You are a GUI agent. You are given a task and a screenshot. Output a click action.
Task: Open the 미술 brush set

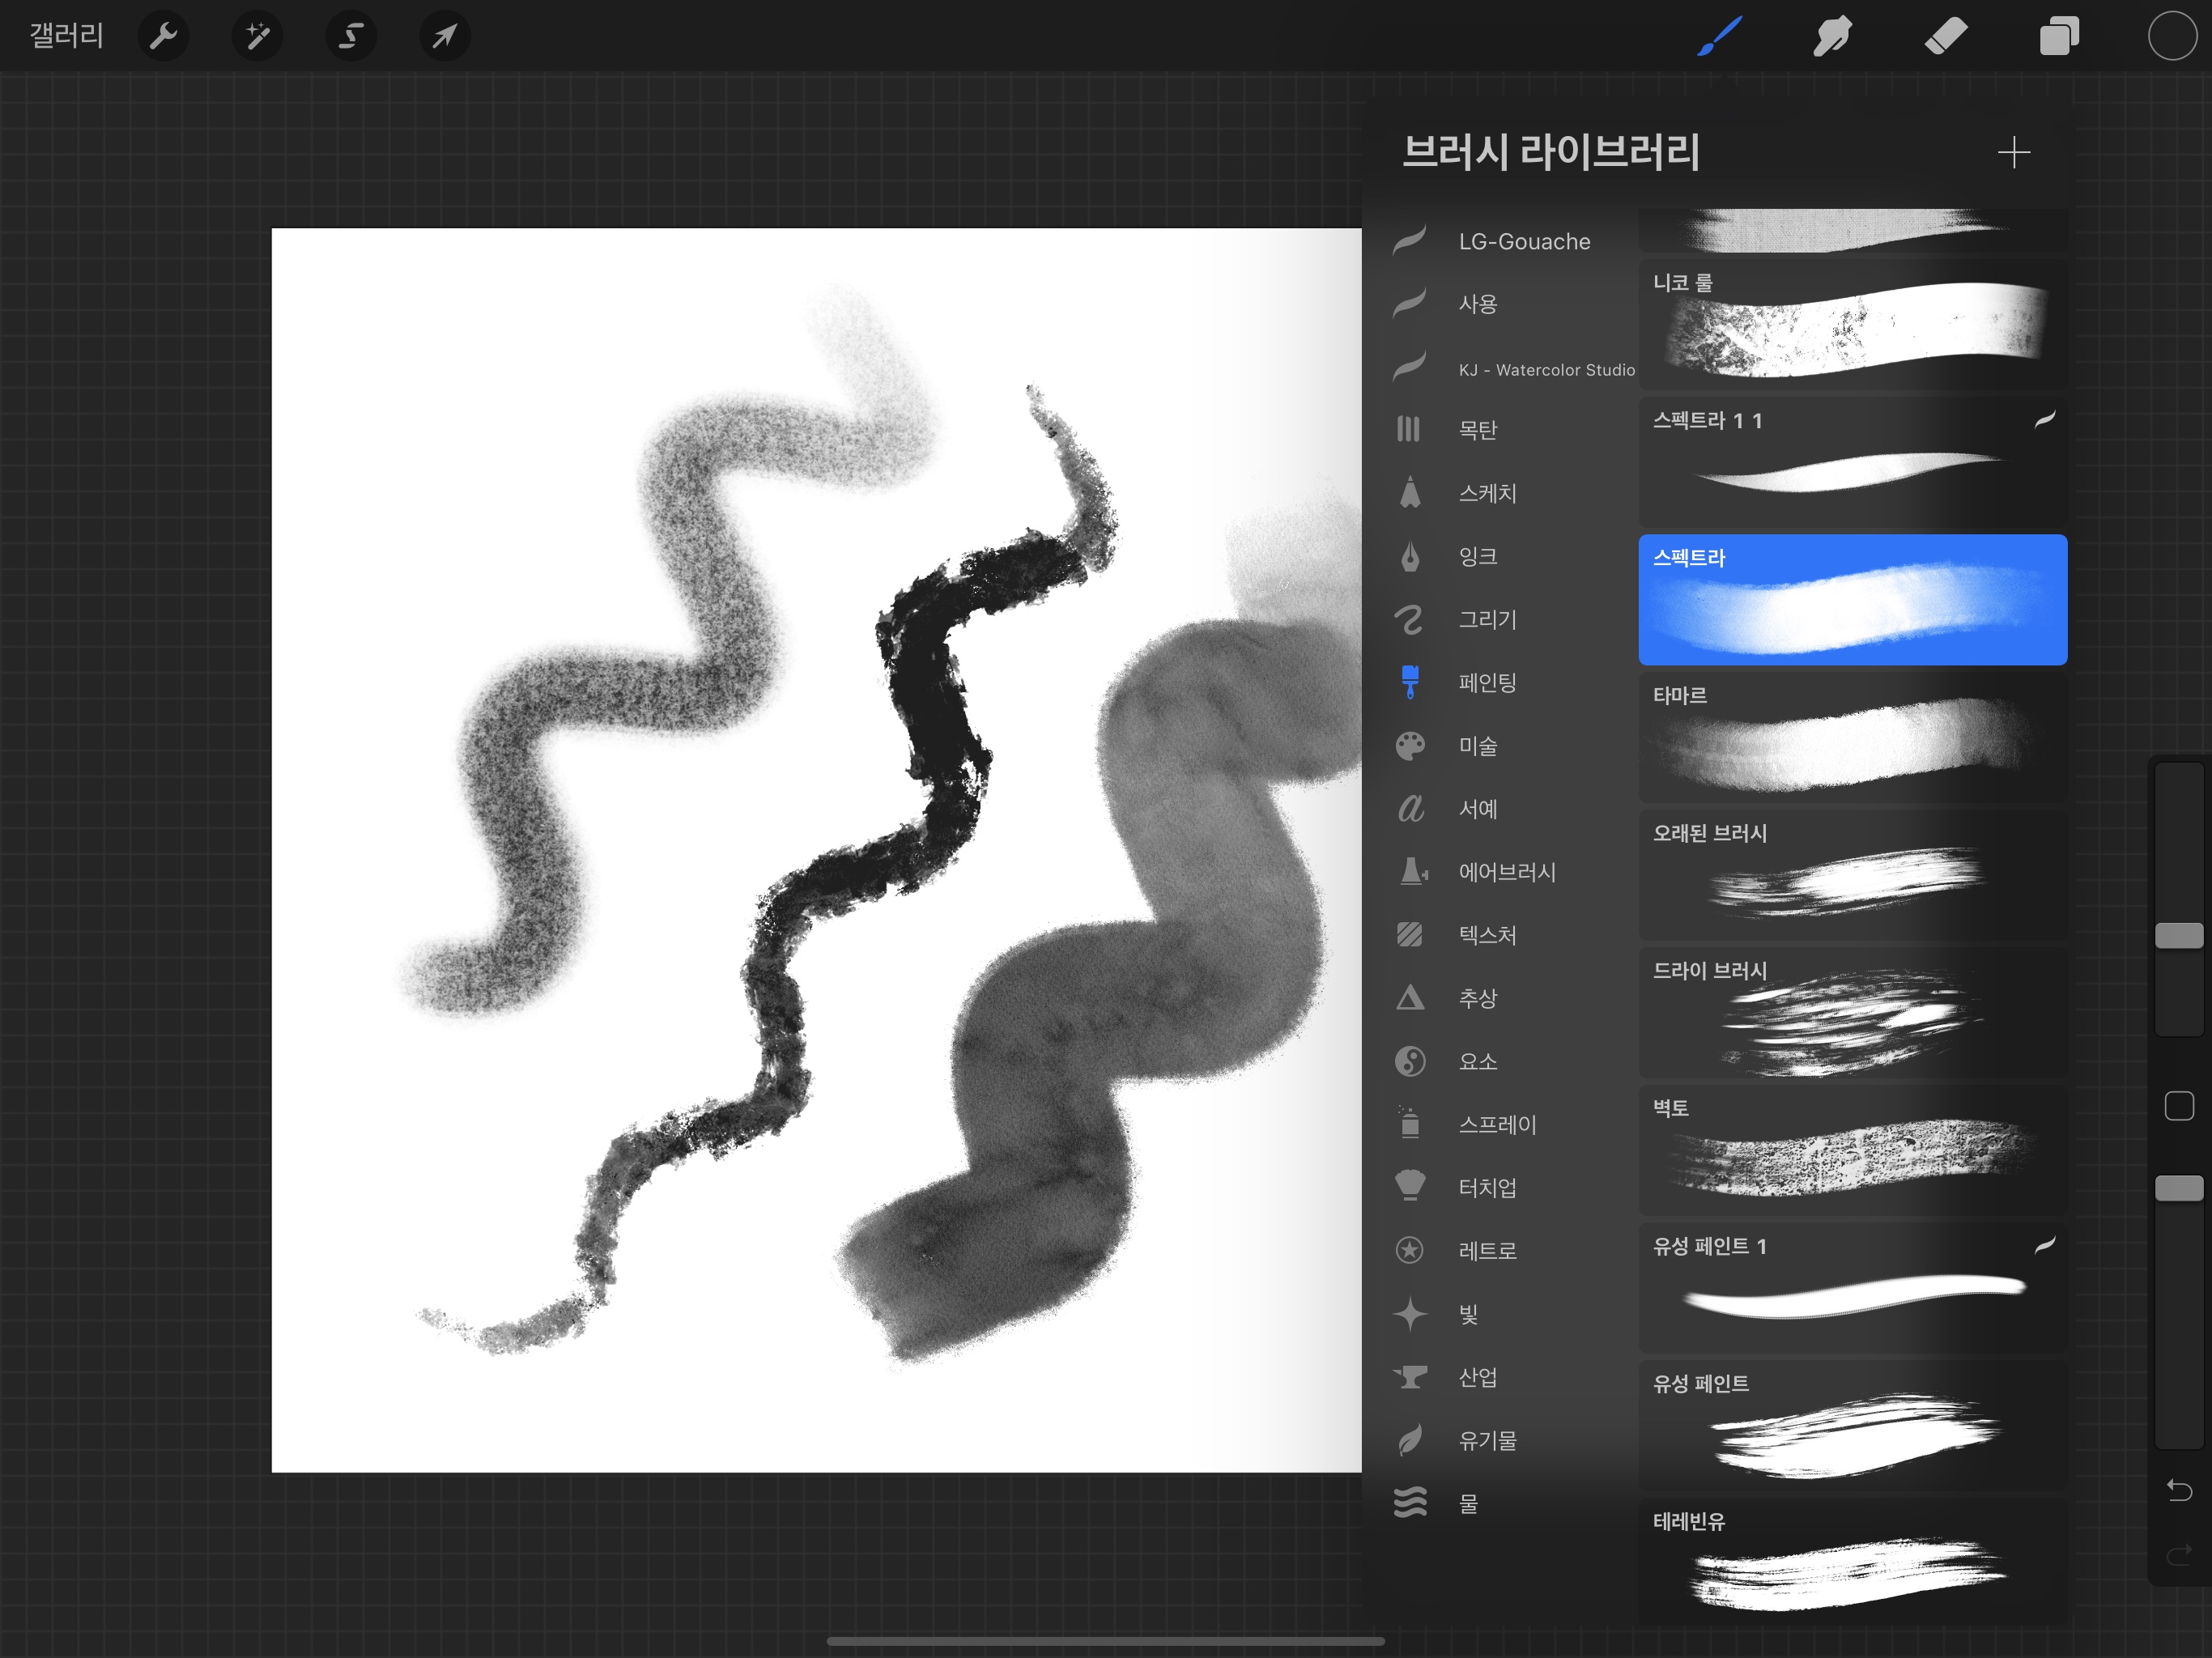click(x=1500, y=746)
